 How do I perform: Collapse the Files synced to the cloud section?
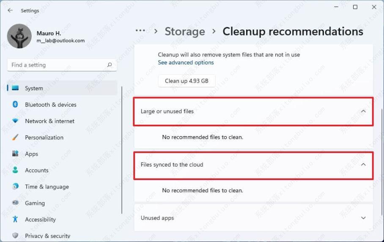pyautogui.click(x=363, y=165)
